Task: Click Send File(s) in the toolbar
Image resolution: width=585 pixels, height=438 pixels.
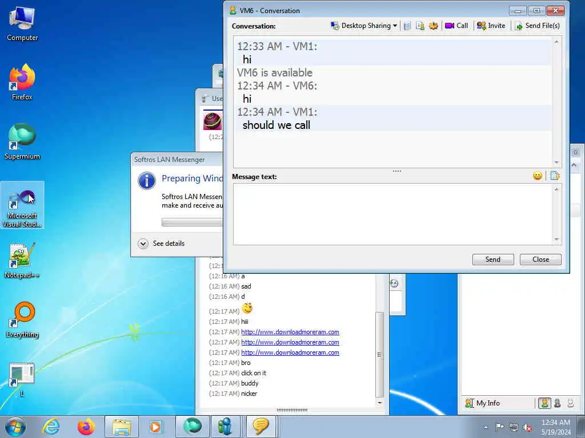Action: point(537,26)
